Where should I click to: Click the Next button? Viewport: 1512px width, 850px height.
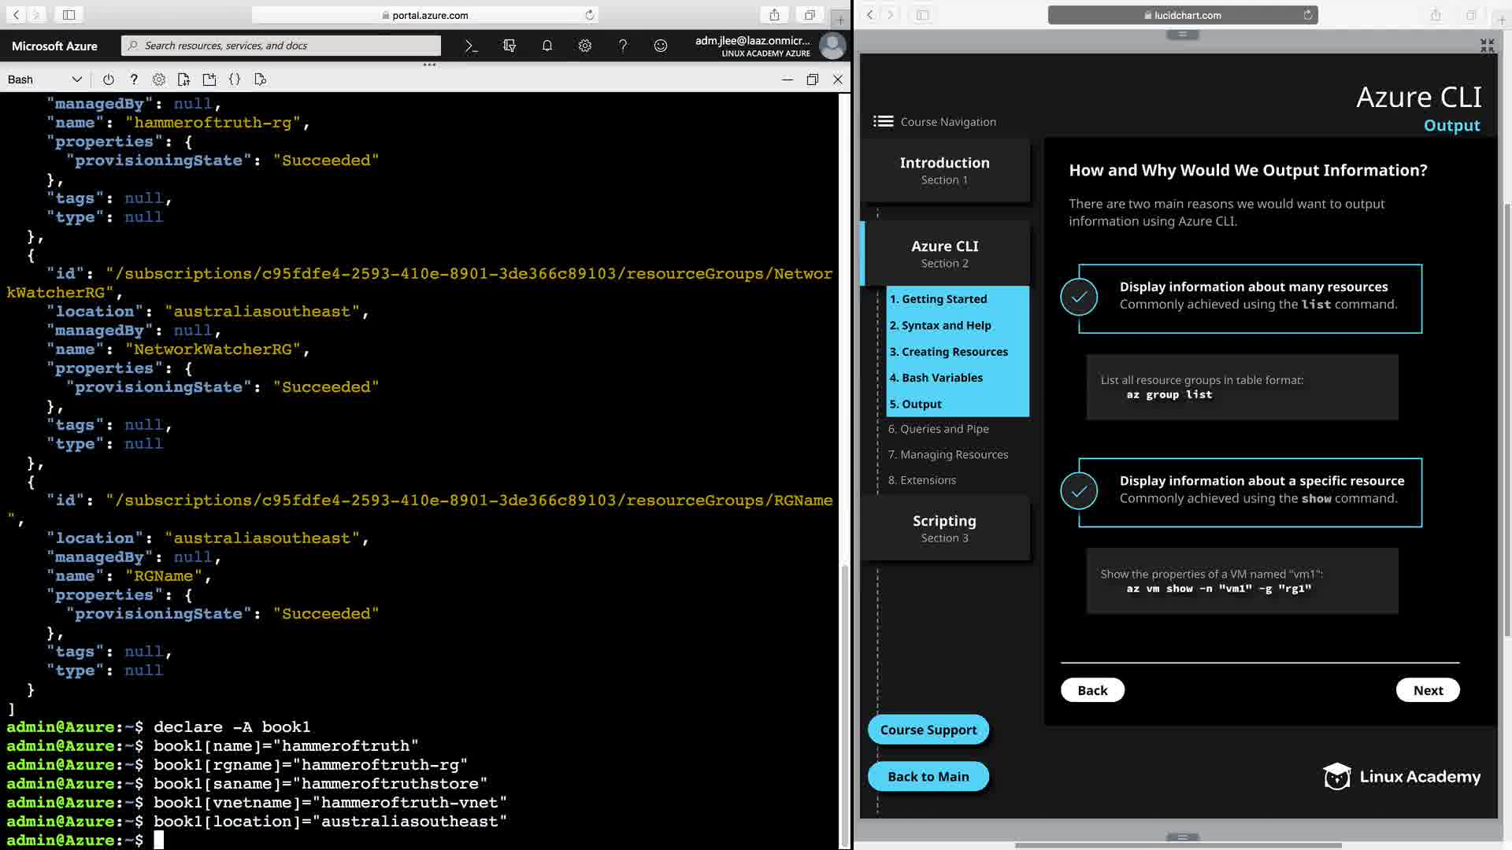click(1427, 690)
